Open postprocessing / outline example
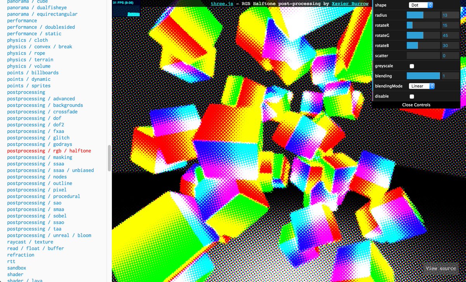 pyautogui.click(x=40, y=183)
